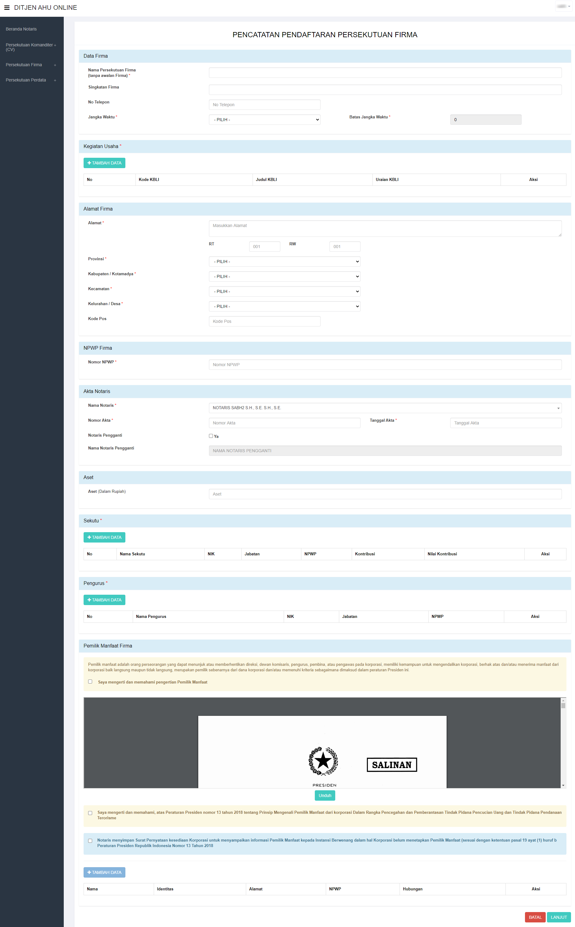Click the Nomor NPWP input field

coord(385,365)
